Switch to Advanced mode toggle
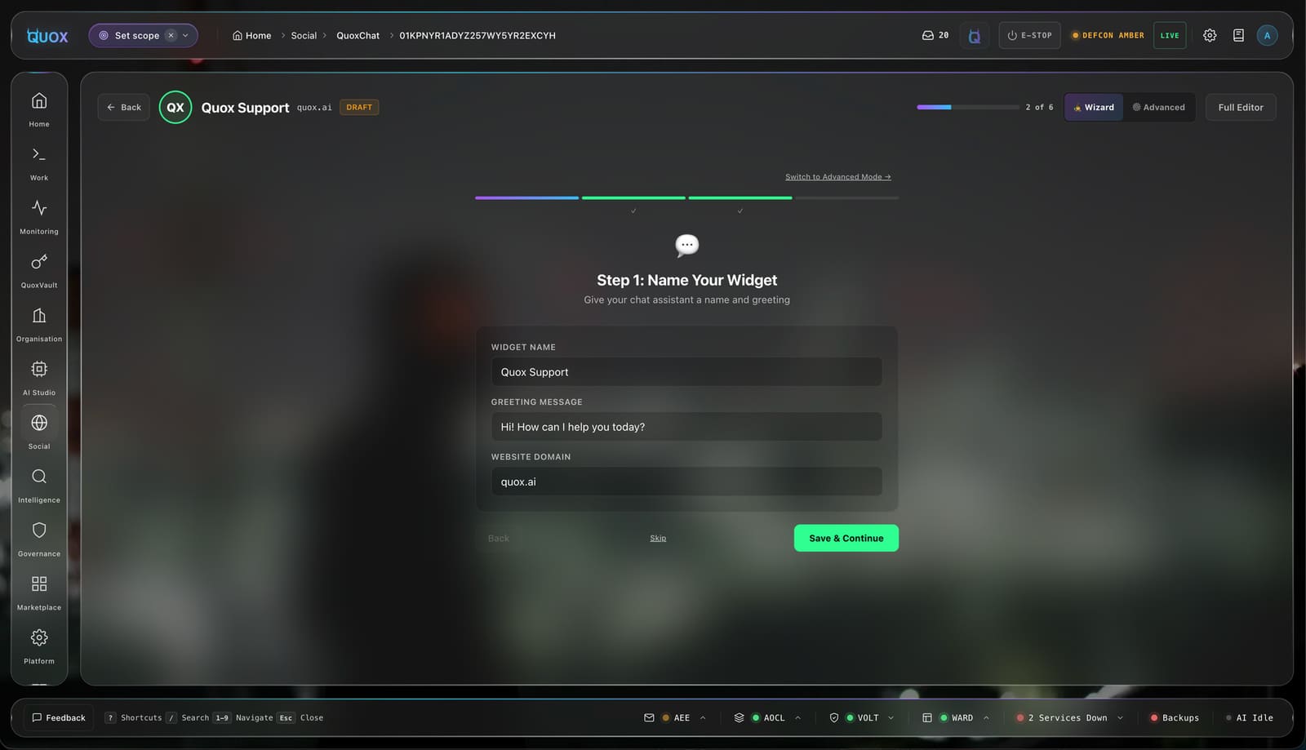The width and height of the screenshot is (1306, 750). [x=1158, y=107]
